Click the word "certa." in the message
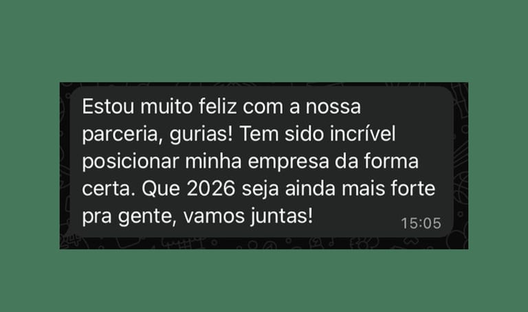This screenshot has height=312, width=528. coord(109,189)
